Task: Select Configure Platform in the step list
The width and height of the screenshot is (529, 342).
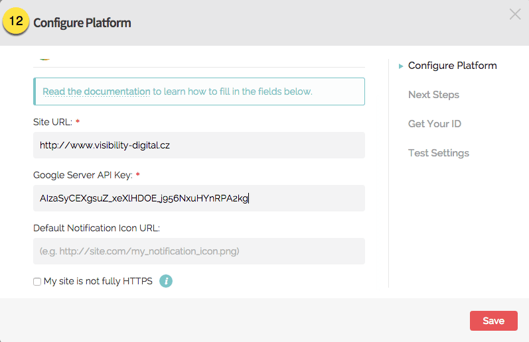Action: 452,66
